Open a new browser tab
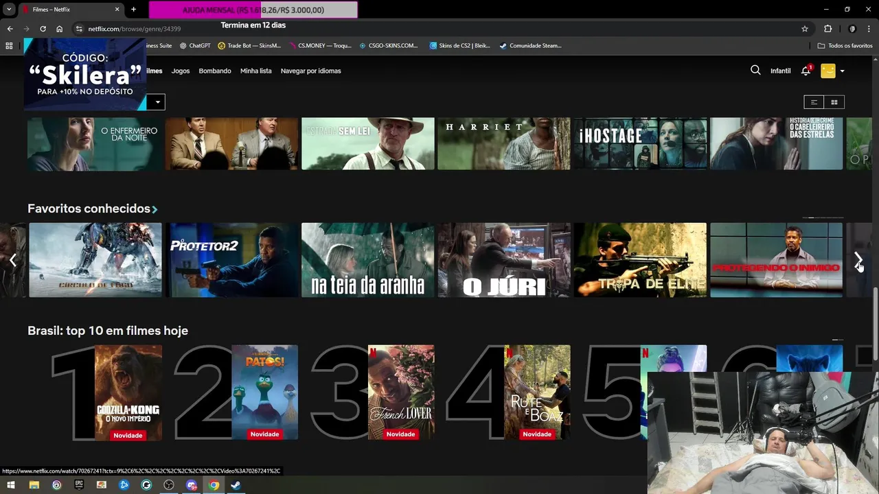 pyautogui.click(x=133, y=10)
